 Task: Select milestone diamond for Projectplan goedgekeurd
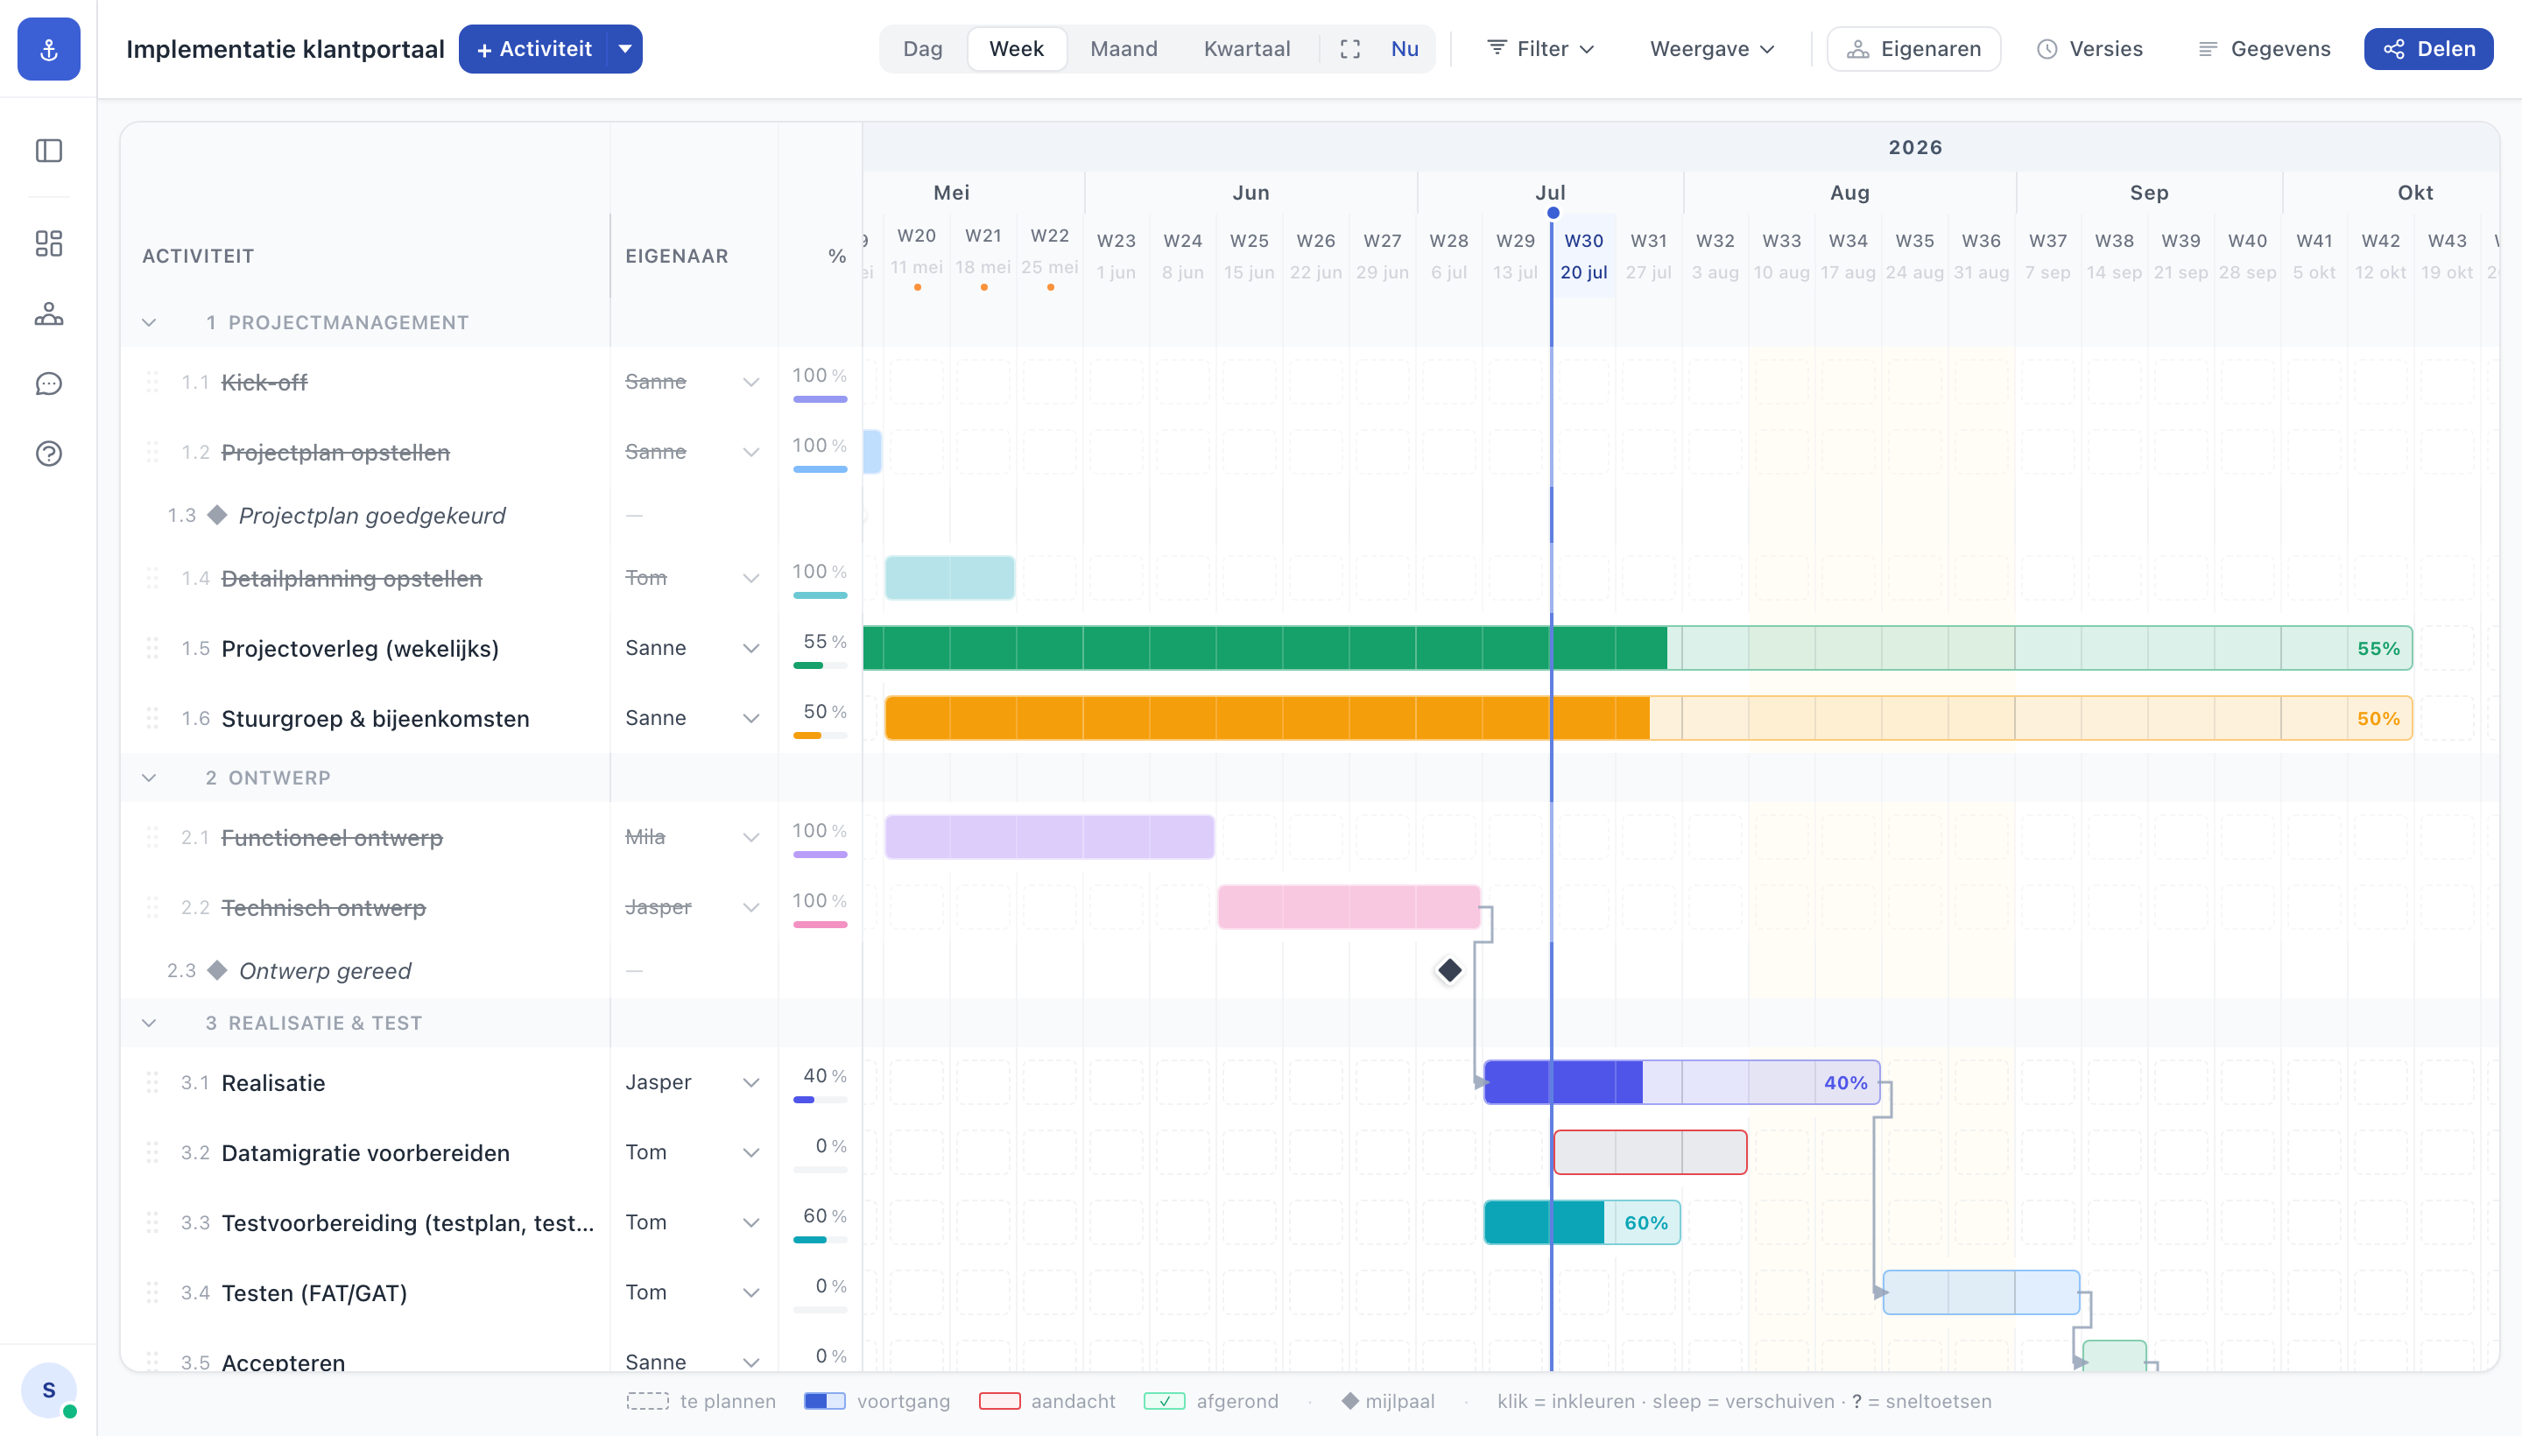pyautogui.click(x=217, y=515)
